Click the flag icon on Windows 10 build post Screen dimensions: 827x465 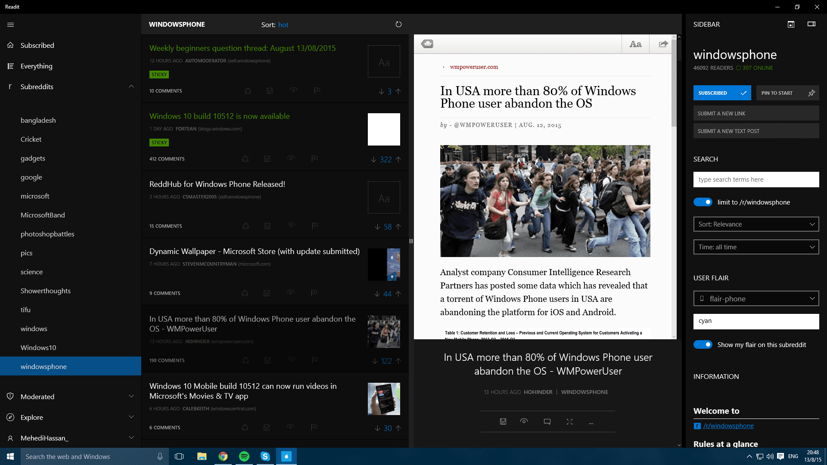pos(314,158)
